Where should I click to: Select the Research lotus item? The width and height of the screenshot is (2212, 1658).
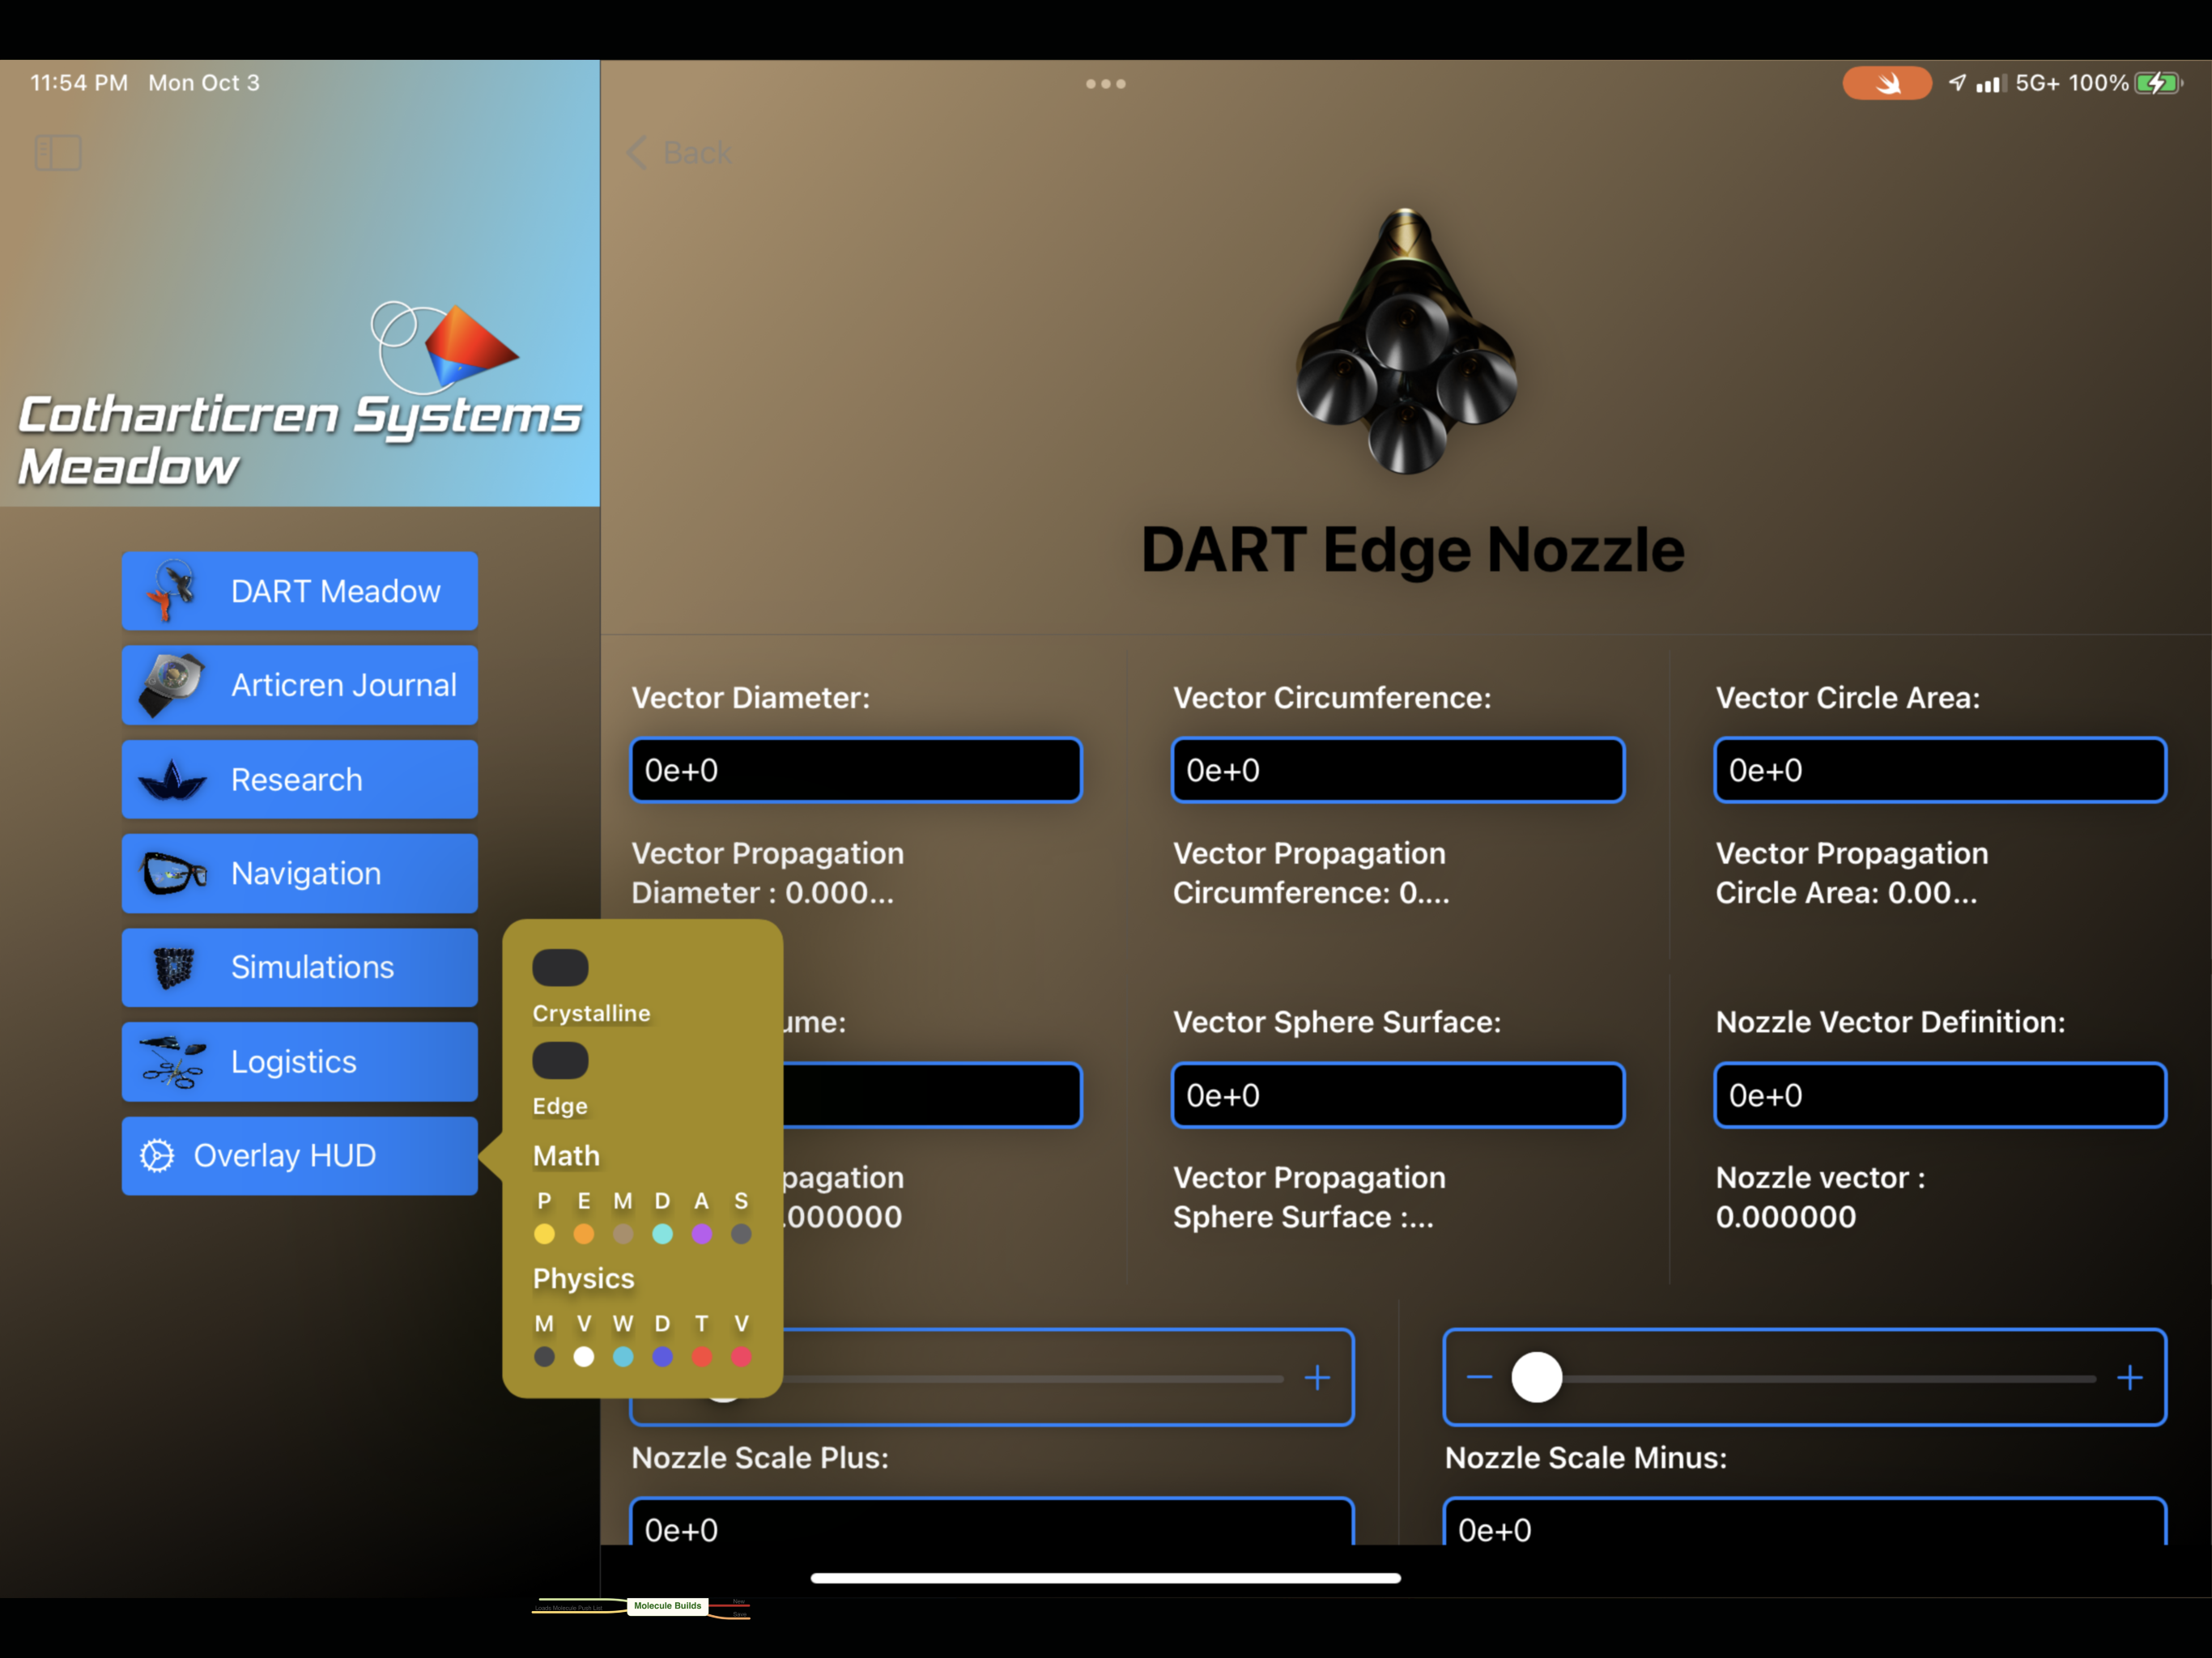[x=299, y=779]
